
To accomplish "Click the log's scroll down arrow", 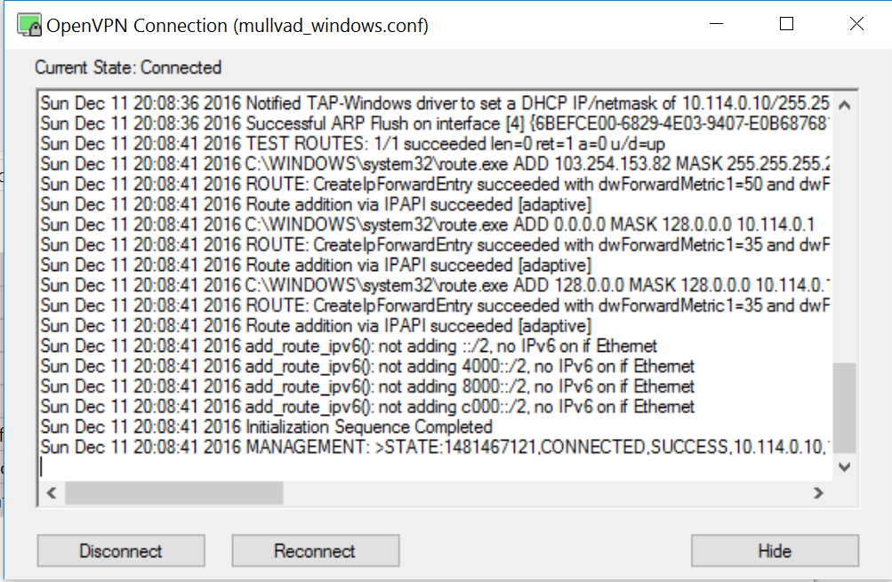I will (x=844, y=466).
